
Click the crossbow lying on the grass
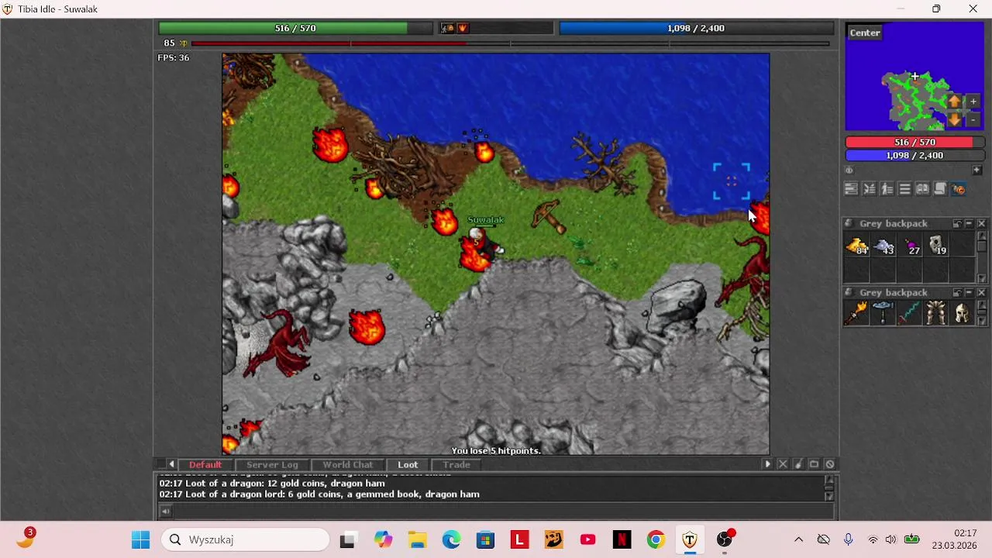[x=549, y=215]
